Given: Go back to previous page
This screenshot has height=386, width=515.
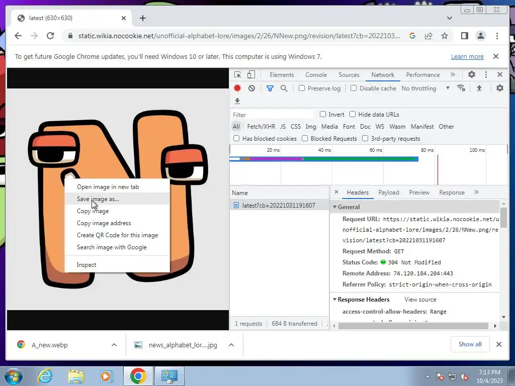Looking at the screenshot, I should click(x=18, y=36).
